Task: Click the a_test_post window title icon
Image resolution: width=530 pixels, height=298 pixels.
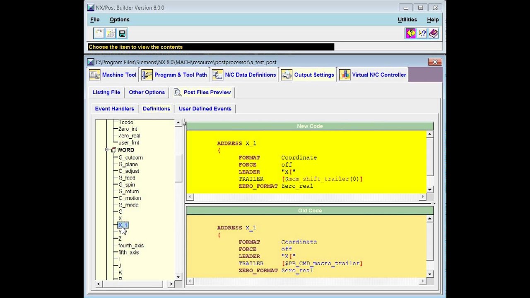Action: pos(91,62)
